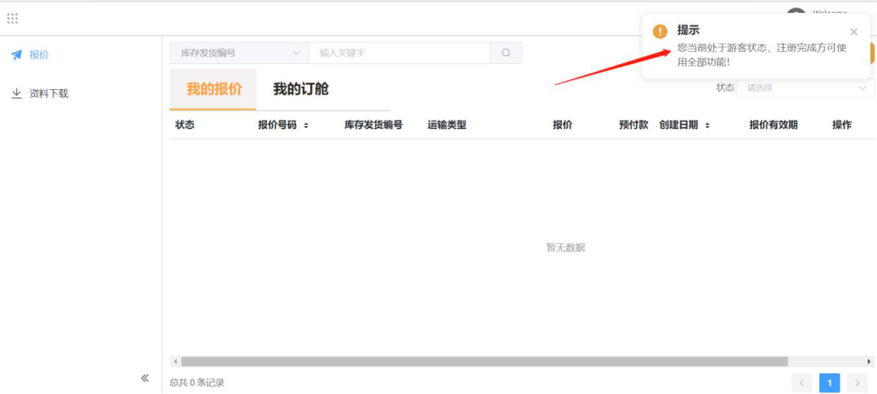Screen dimensions: 877x394
Task: Click the 报价 column header
Action: pyautogui.click(x=563, y=125)
